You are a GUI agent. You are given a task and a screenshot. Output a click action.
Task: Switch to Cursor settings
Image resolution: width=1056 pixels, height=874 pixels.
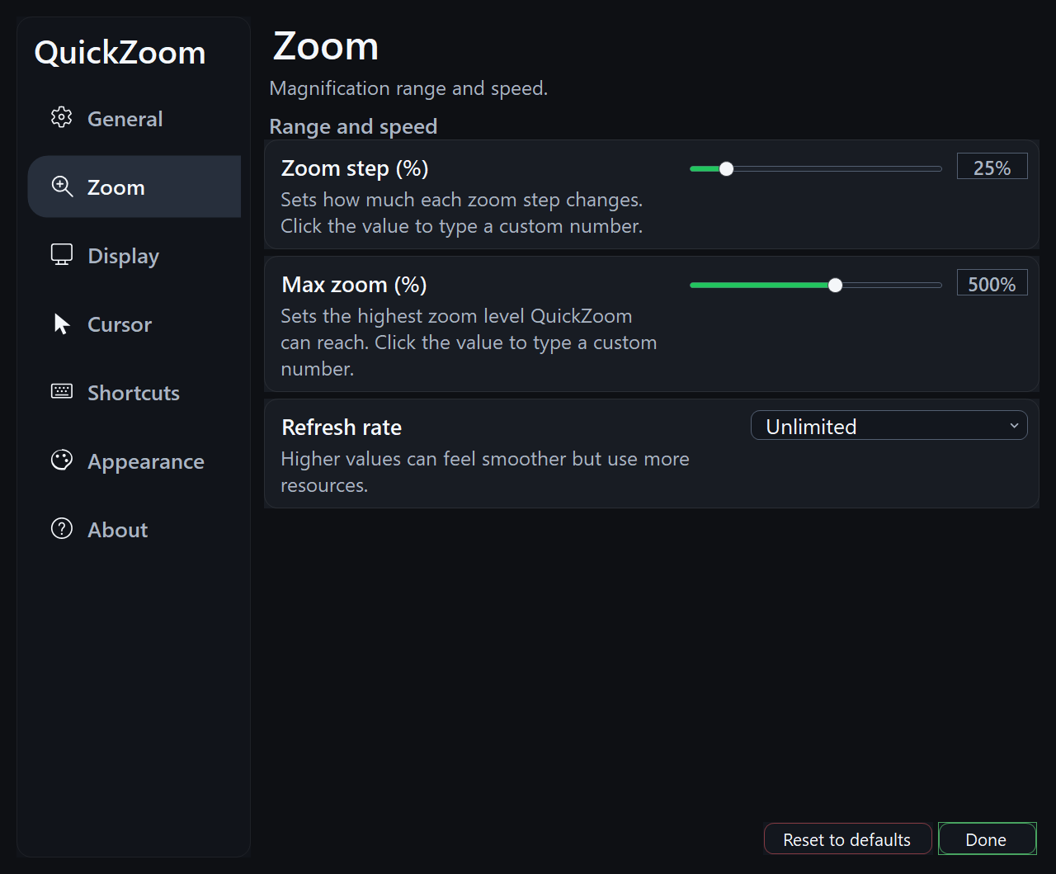coord(134,324)
